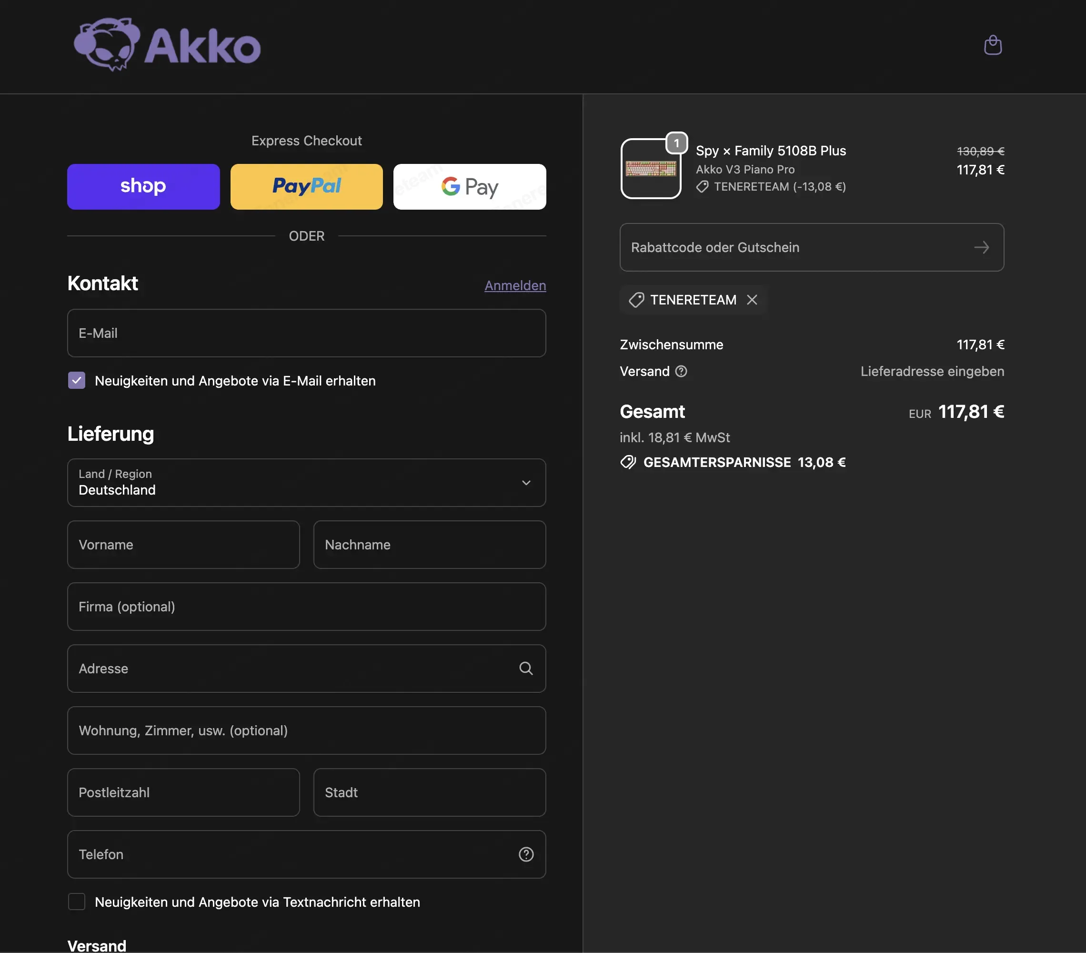Pay with Shop Pay button

(x=143, y=187)
